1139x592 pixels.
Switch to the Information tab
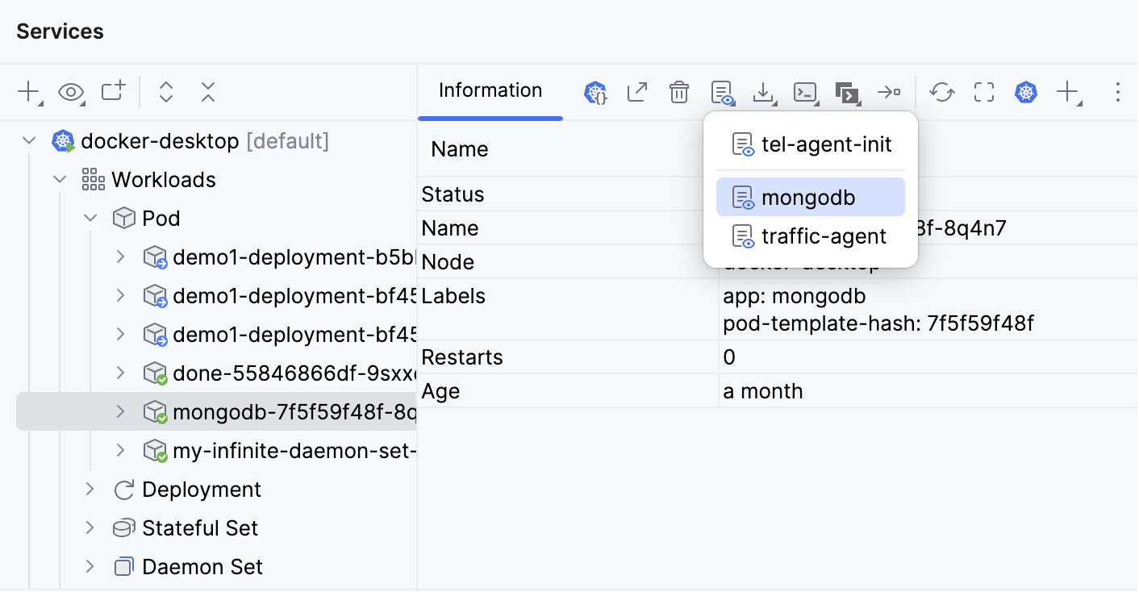(x=490, y=90)
